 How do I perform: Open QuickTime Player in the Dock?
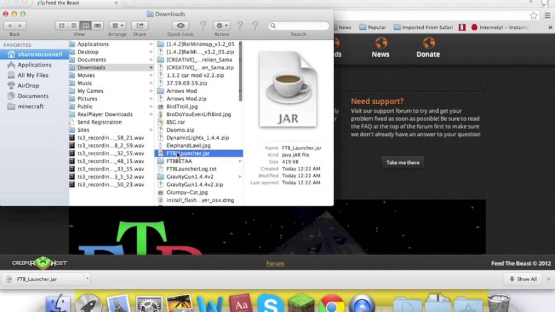coord(362,304)
